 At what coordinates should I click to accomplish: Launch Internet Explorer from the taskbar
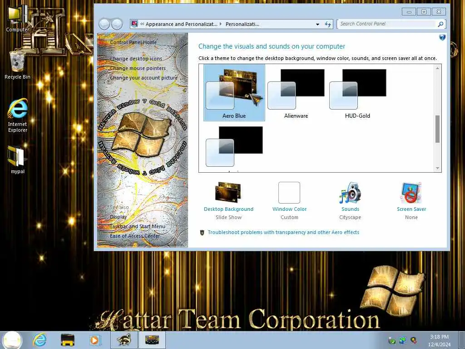pos(40,340)
